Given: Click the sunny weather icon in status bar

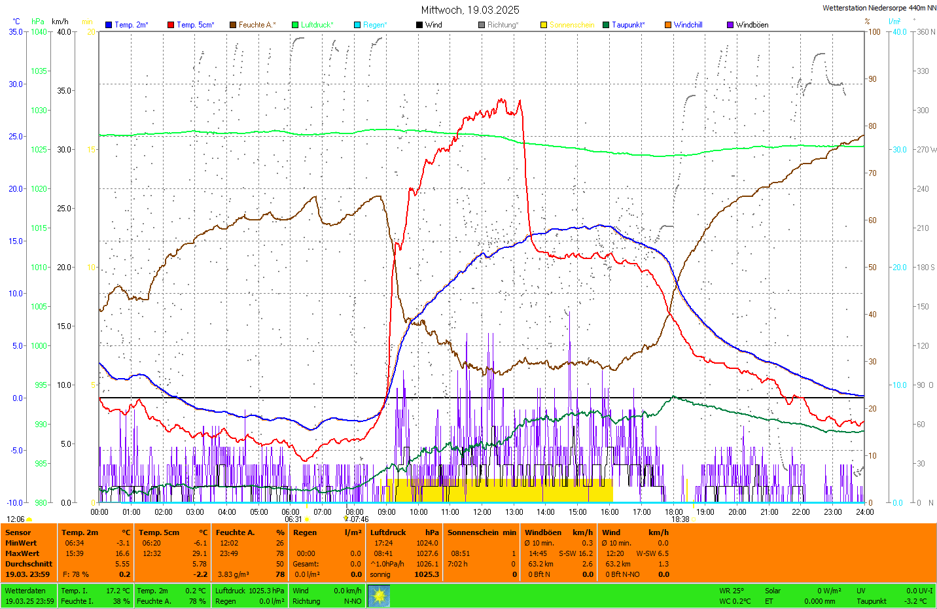Looking at the screenshot, I should [x=379, y=596].
